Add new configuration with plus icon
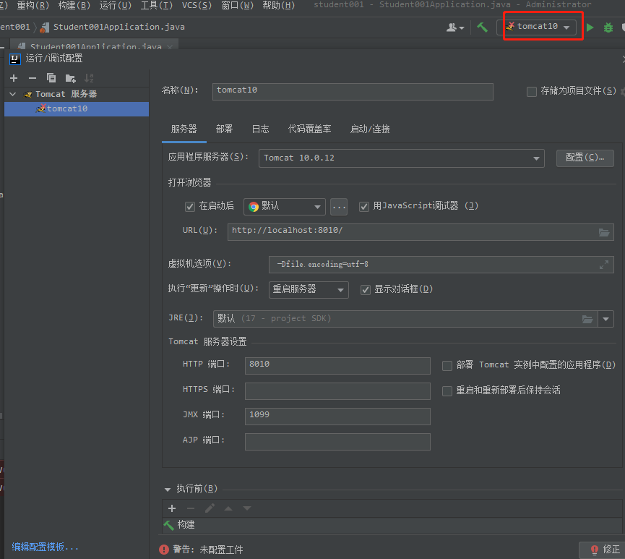The image size is (625, 559). click(14, 78)
